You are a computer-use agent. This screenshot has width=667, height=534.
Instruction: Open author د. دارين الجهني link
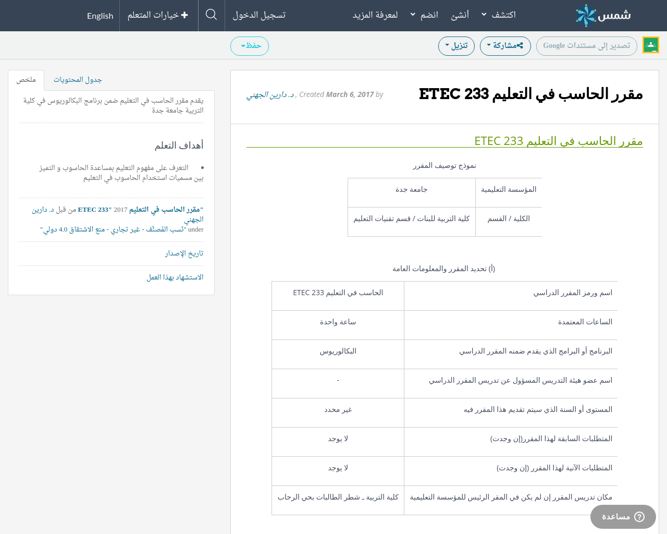coord(270,94)
